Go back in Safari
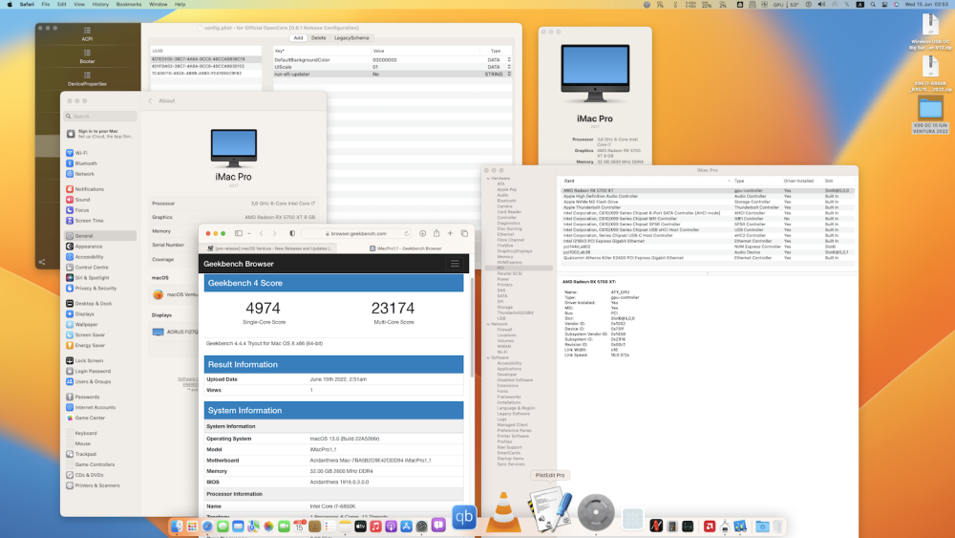Screen dimensions: 955x538 coord(262,233)
